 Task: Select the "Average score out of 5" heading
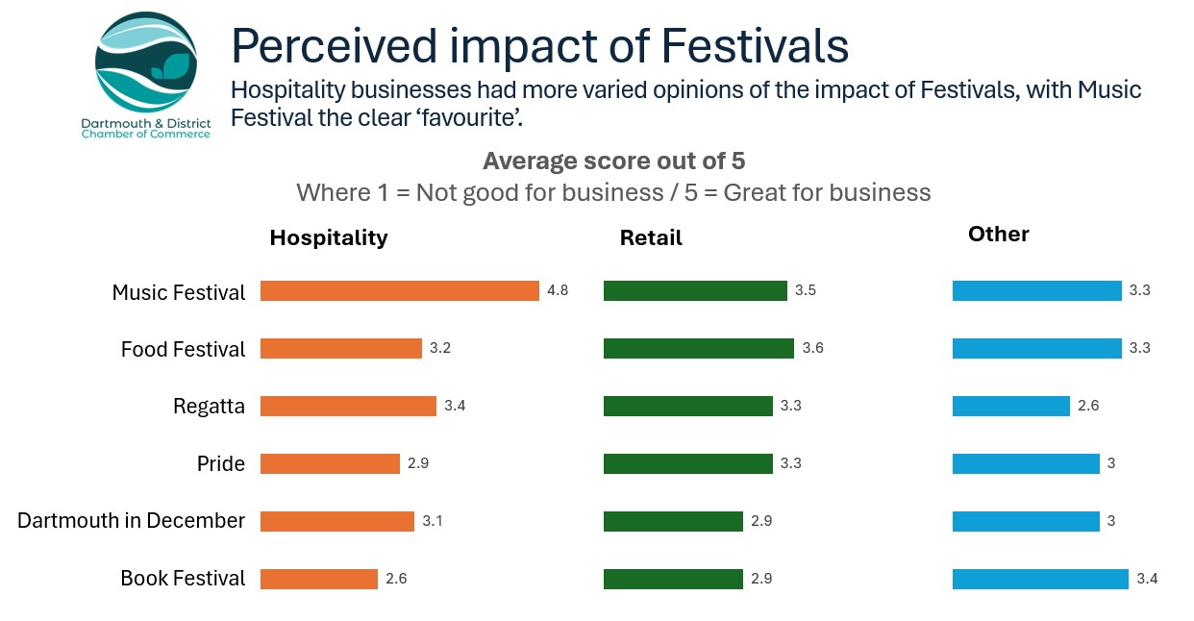point(613,161)
